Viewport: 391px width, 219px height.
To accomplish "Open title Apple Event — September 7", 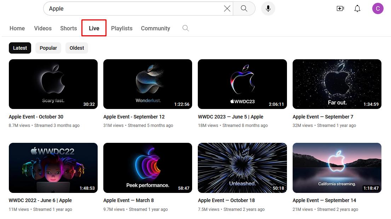I will (323, 117).
